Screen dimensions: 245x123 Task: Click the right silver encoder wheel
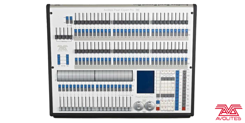150,106
